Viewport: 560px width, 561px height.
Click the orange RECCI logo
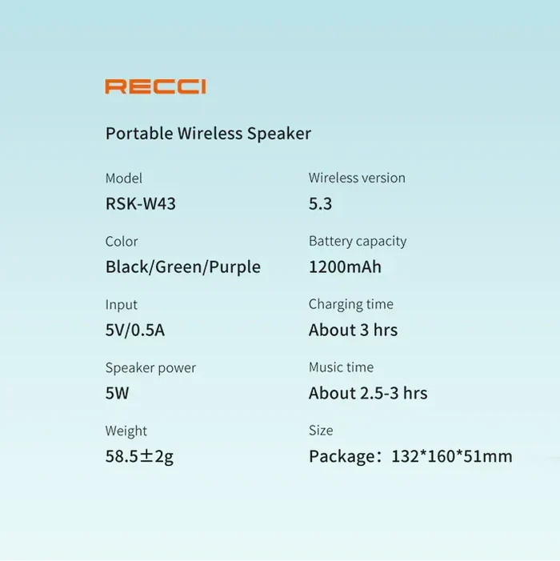tap(155, 86)
